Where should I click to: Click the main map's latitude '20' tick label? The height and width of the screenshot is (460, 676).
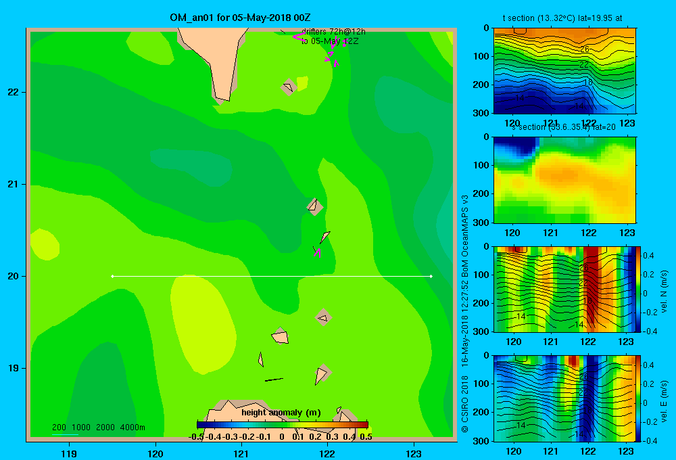pyautogui.click(x=13, y=276)
